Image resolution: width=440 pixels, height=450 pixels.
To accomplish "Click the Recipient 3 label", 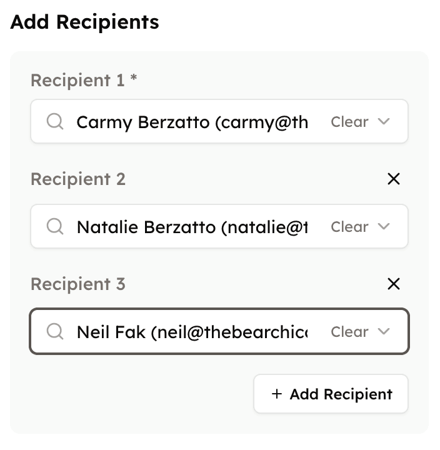I will click(x=78, y=284).
